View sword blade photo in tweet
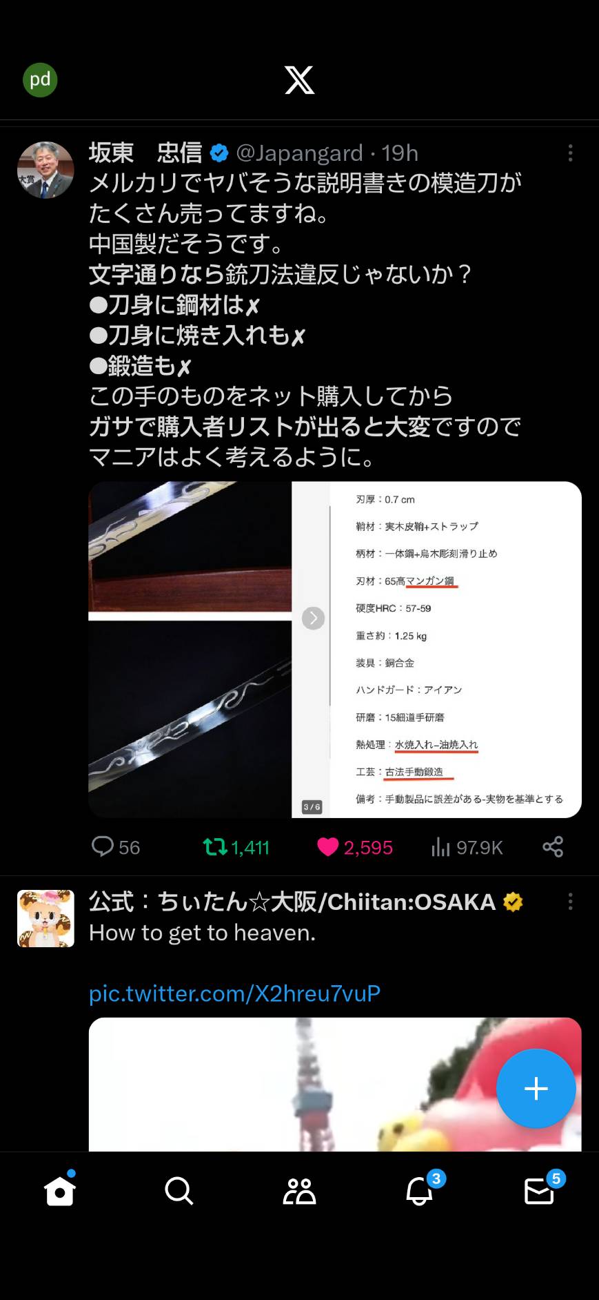 click(190, 650)
